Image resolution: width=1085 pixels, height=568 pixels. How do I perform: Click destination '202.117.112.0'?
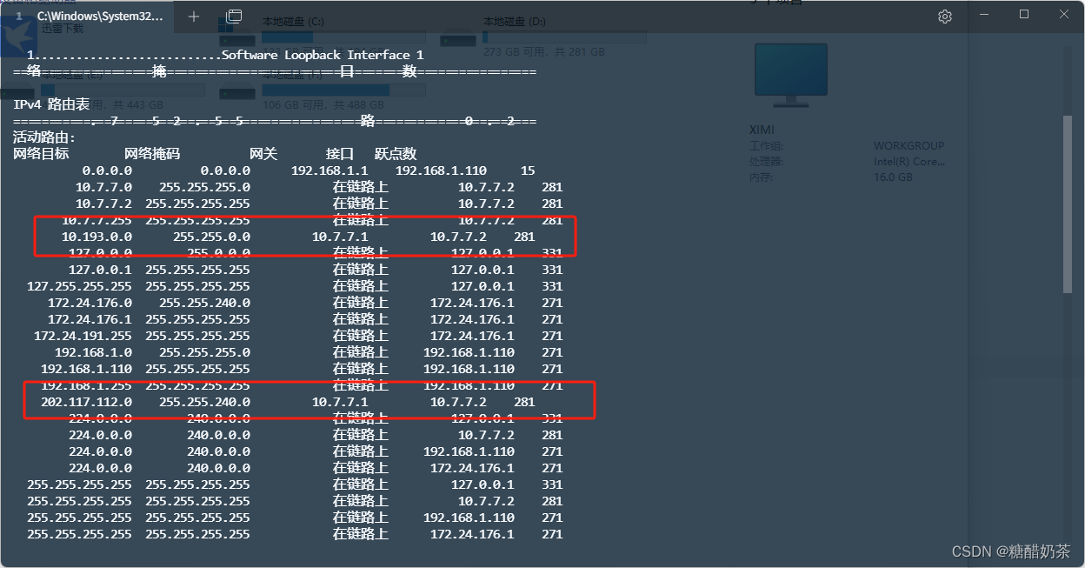pos(86,402)
